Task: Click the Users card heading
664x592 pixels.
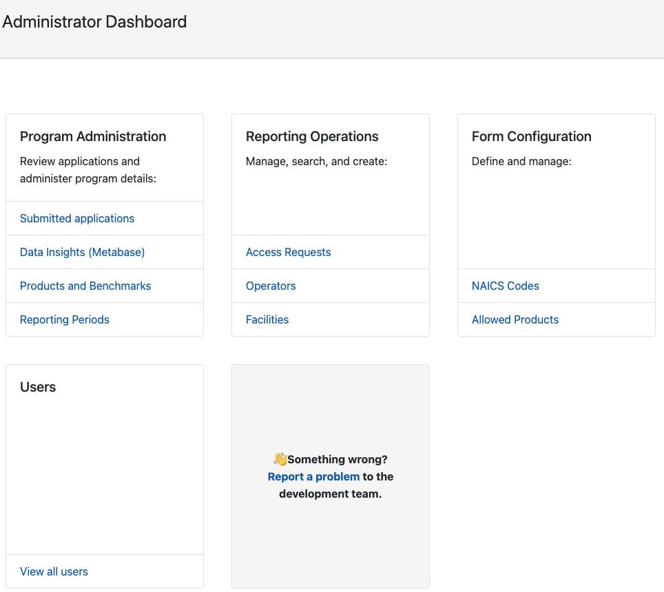Action: (38, 387)
